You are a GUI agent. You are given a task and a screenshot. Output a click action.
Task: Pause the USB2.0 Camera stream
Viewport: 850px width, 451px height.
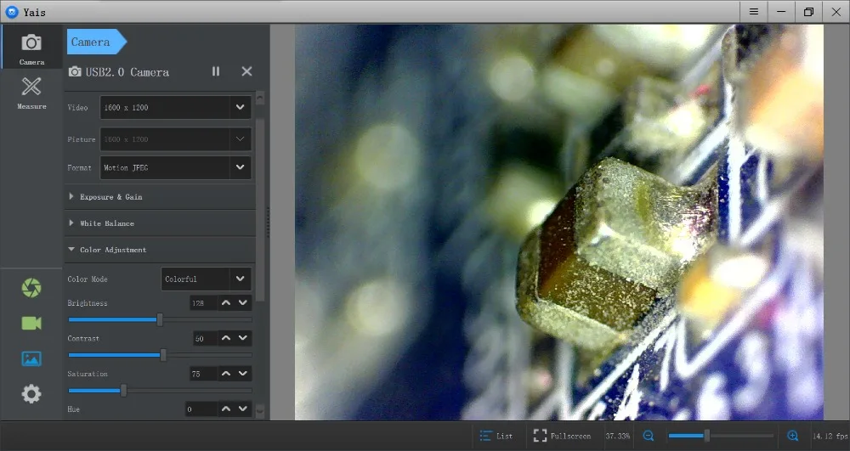point(216,71)
